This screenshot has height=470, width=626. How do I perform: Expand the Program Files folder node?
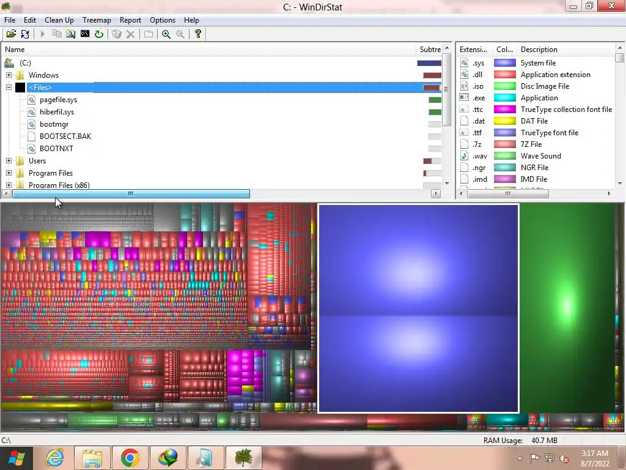(9, 173)
